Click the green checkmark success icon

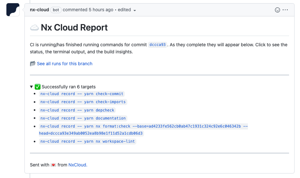click(x=37, y=87)
